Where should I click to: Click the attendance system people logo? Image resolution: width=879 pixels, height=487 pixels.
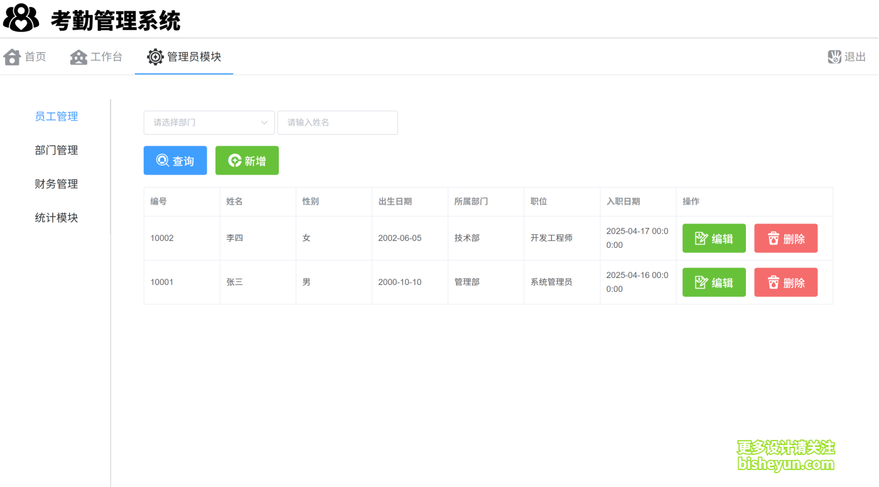pos(21,18)
